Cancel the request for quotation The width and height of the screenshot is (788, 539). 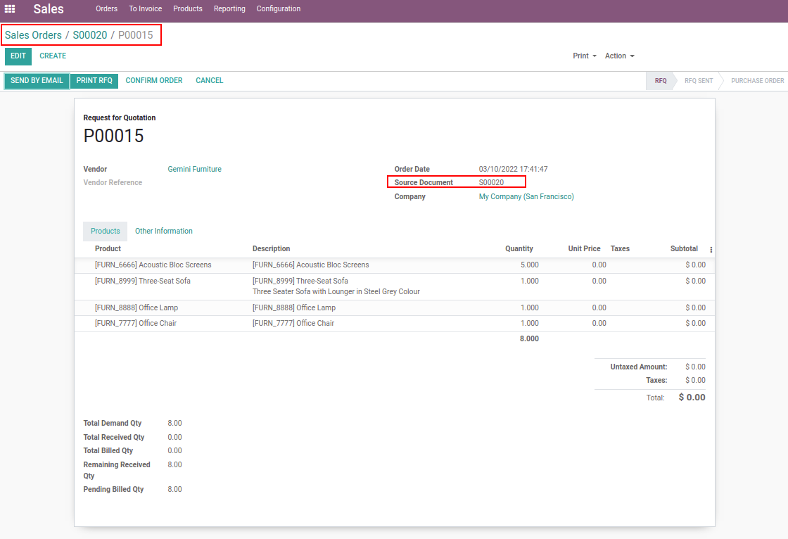(x=209, y=81)
